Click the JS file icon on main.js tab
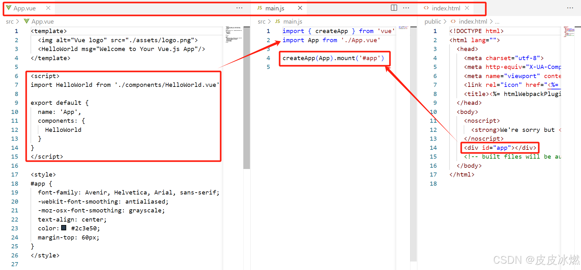This screenshot has height=270, width=581. point(260,8)
